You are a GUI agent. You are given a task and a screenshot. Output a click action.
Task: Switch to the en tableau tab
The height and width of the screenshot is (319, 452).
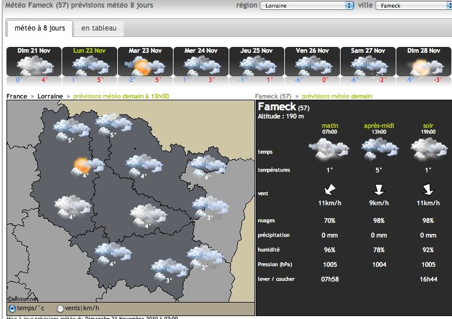[99, 28]
